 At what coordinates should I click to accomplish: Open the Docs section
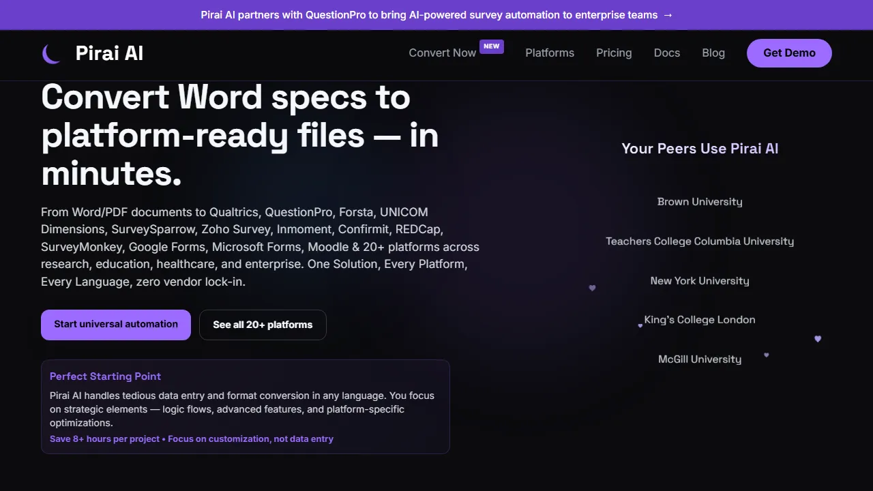click(666, 53)
